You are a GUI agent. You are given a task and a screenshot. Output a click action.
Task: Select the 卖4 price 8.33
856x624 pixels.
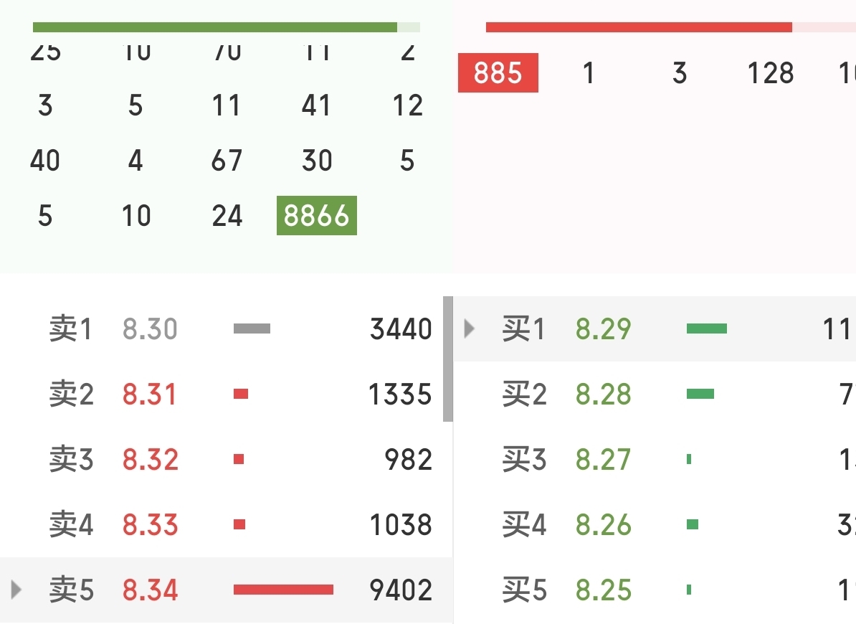point(150,525)
